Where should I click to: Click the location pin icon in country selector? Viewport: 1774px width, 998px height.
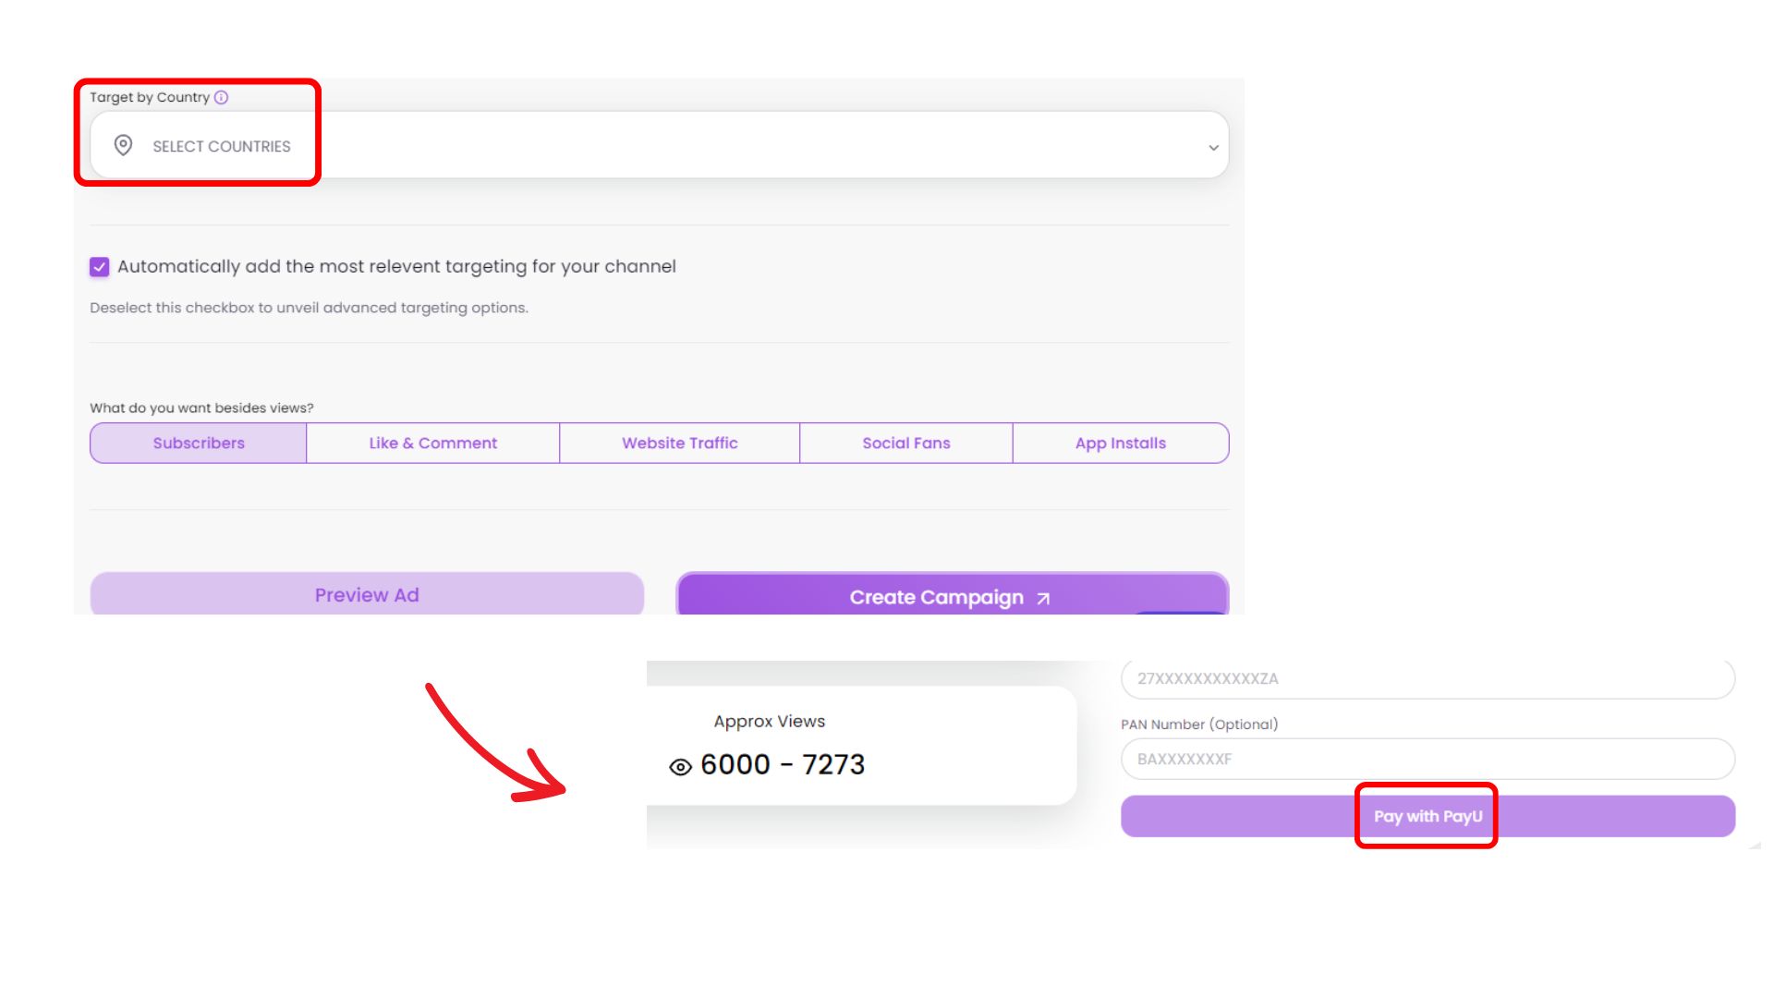123,145
